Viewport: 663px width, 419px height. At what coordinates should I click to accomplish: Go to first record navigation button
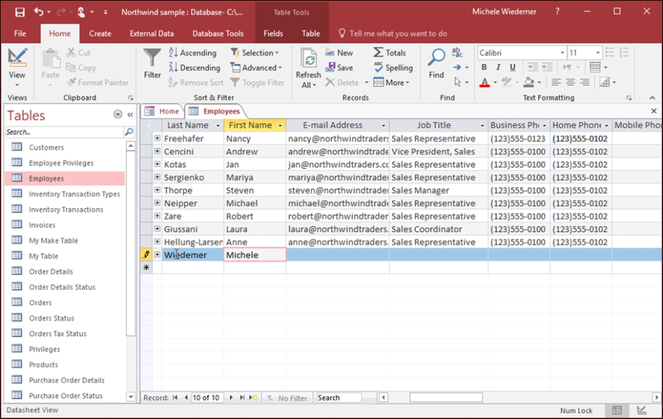(175, 398)
